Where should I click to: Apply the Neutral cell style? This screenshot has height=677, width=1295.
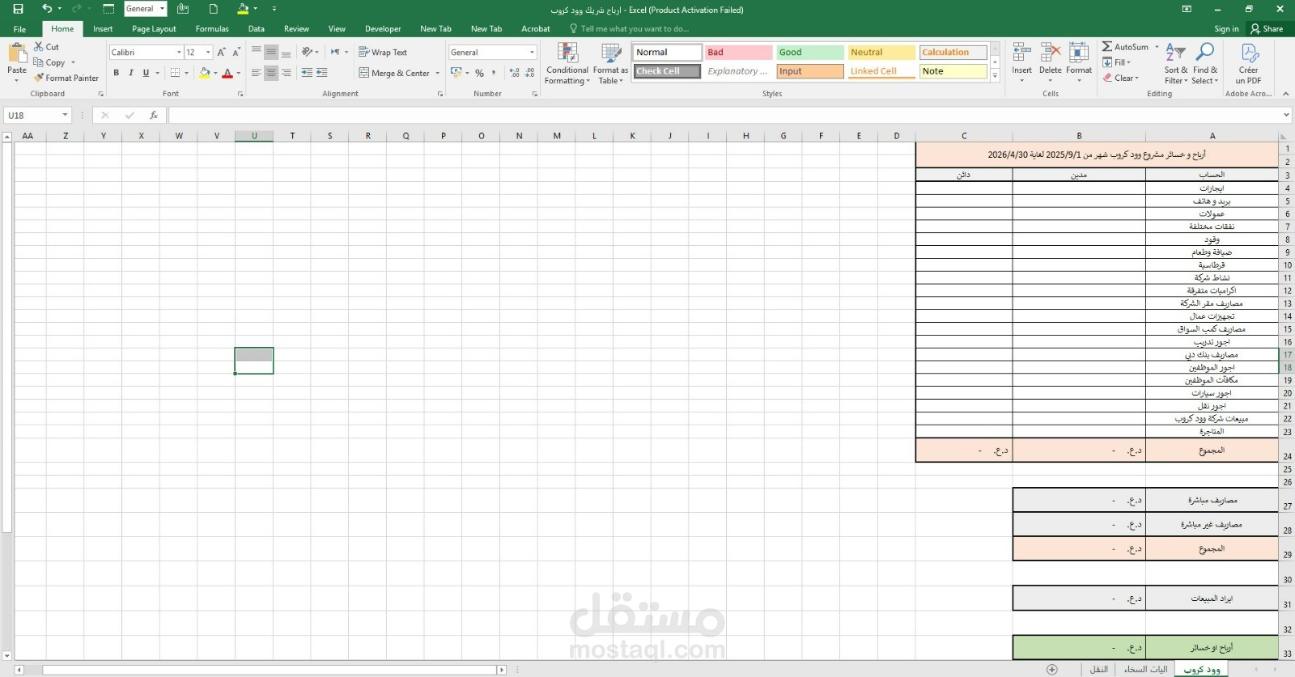(881, 52)
